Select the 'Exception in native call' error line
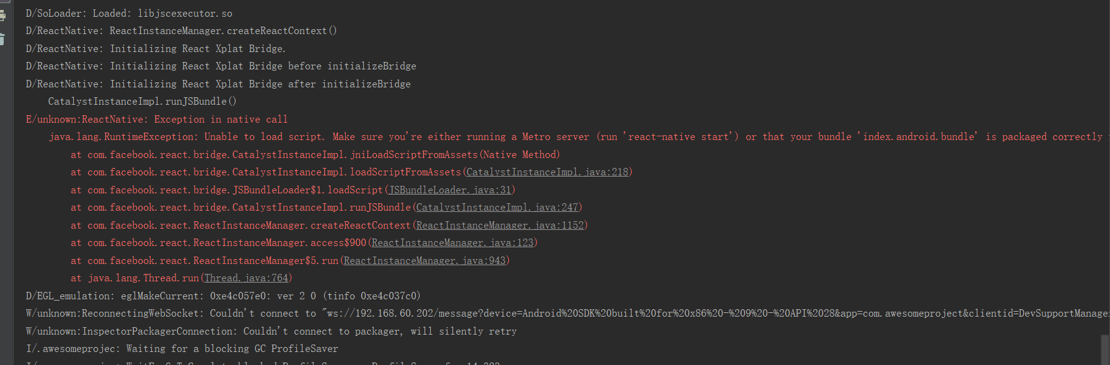This screenshot has height=365, width=1110. tap(157, 120)
